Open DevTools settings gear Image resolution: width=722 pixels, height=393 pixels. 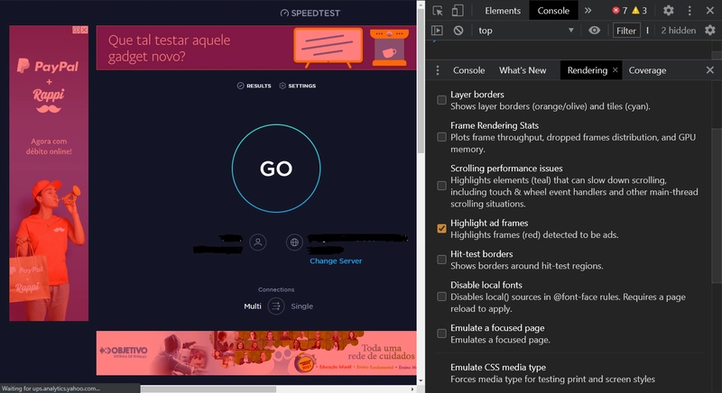tap(669, 11)
